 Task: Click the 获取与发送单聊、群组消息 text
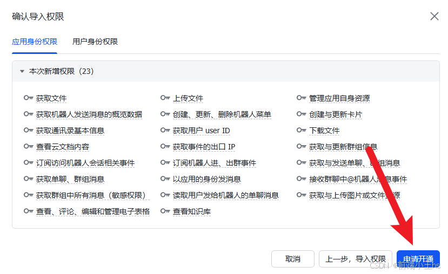pyautogui.click(x=355, y=163)
